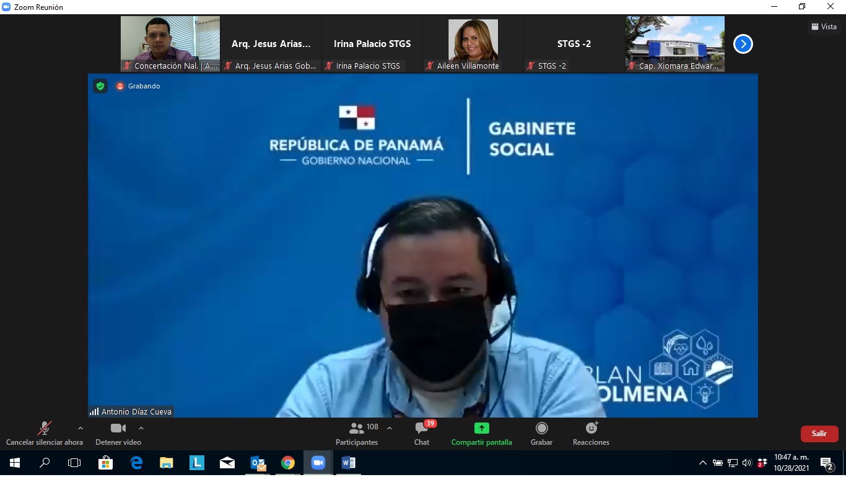846x485 pixels.
Task: Open the Vista layout menu
Action: pos(824,27)
